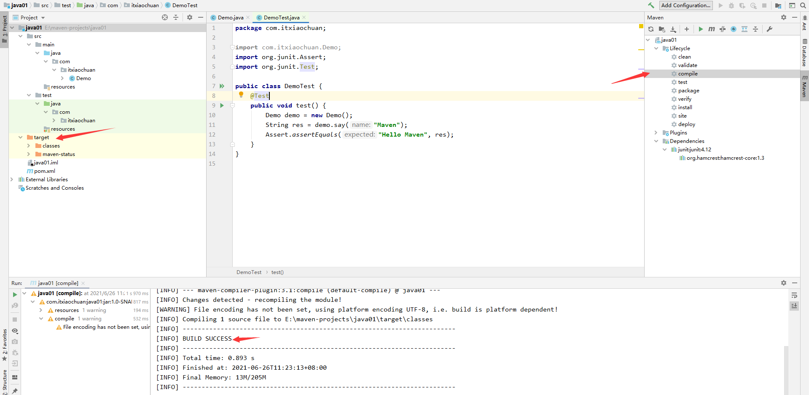Viewport: 809px width, 395px height.
Task: Switch to Demo.java editor tab
Action: (231, 17)
